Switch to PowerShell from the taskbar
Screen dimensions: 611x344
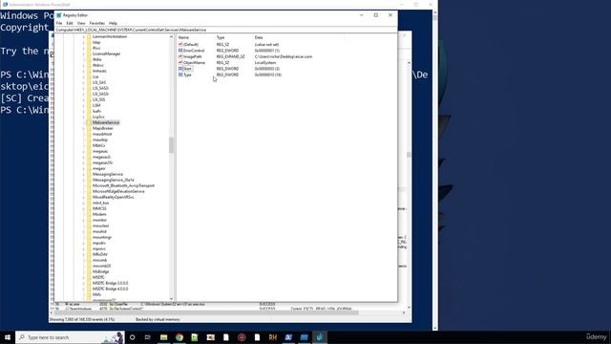pos(288,337)
